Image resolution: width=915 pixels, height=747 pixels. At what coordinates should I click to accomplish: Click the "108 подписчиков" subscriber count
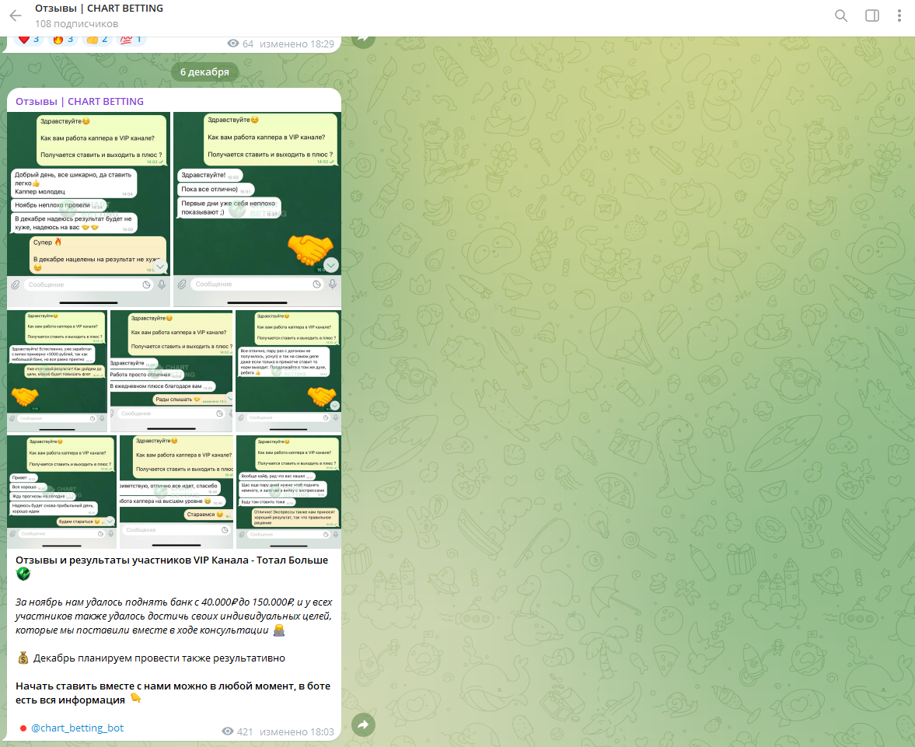(x=76, y=23)
